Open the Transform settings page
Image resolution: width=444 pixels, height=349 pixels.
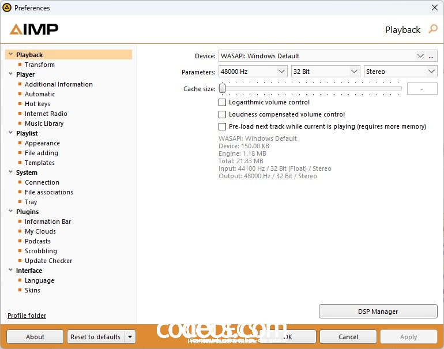pos(40,65)
